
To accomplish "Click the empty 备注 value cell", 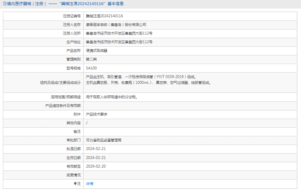I will 191,132.
